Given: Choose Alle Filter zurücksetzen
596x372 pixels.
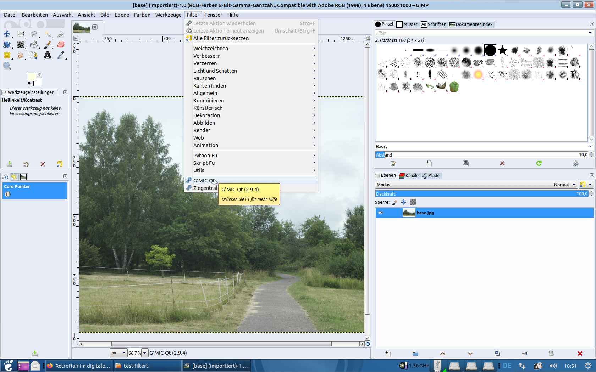Looking at the screenshot, I should [251, 38].
